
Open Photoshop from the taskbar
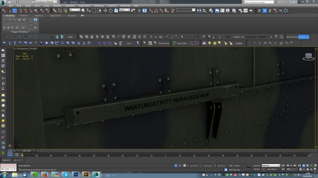coord(76,175)
